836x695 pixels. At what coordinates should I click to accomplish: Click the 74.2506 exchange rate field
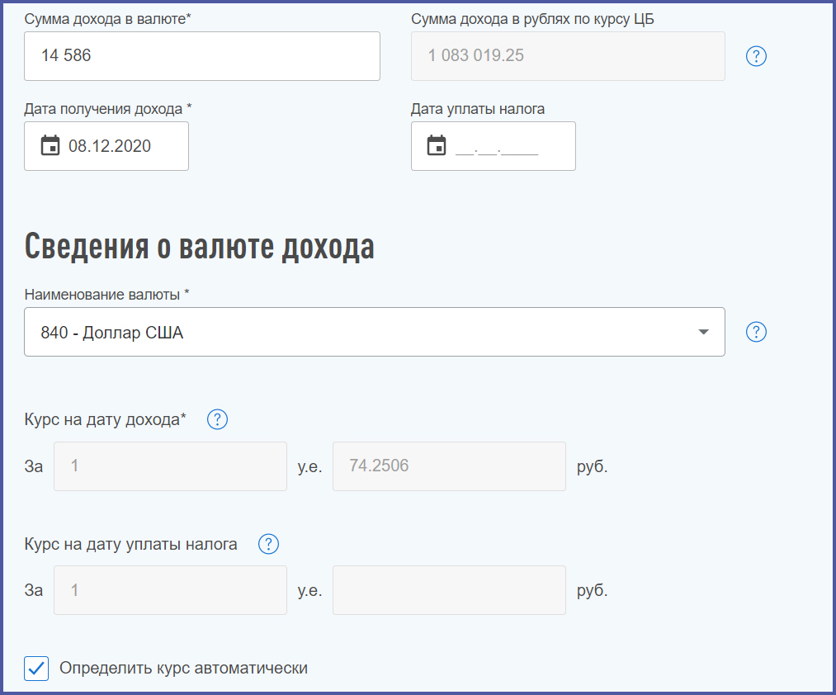coord(449,466)
